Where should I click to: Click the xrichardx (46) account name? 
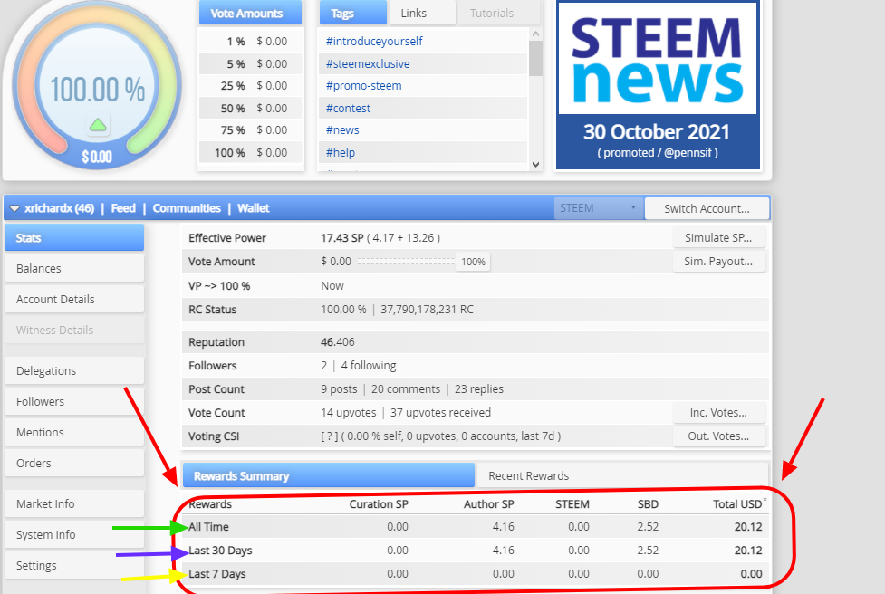click(x=59, y=208)
